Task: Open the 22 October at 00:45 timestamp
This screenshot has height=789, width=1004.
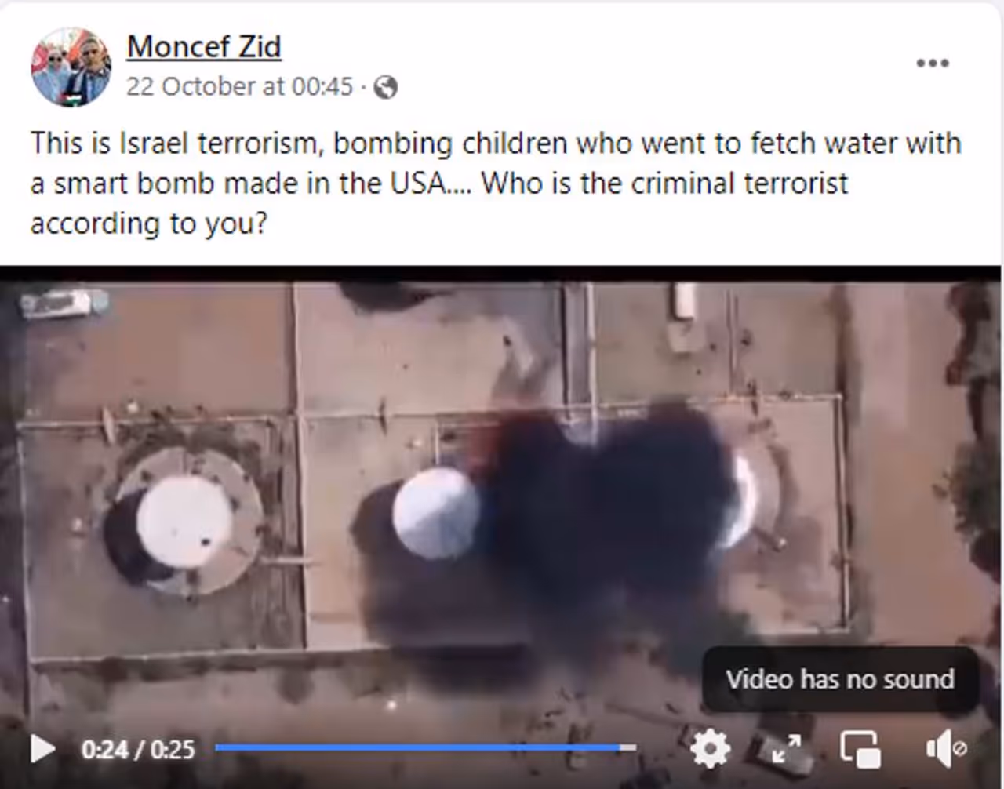Action: [239, 86]
